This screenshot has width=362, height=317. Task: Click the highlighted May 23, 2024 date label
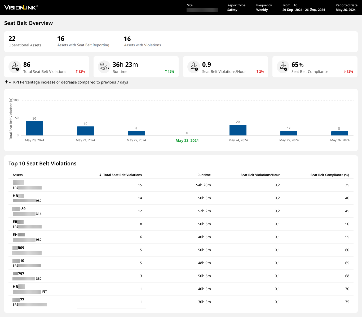[187, 140]
